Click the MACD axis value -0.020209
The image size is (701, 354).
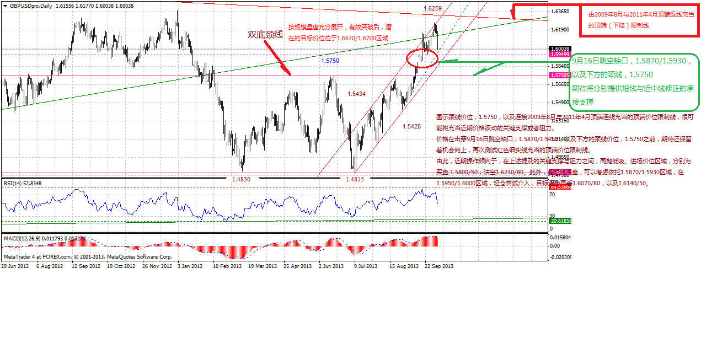[561, 257]
